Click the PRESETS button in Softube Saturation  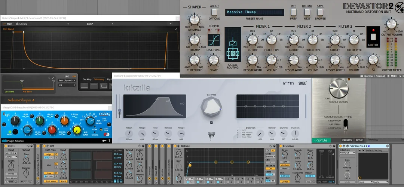(x=347, y=140)
